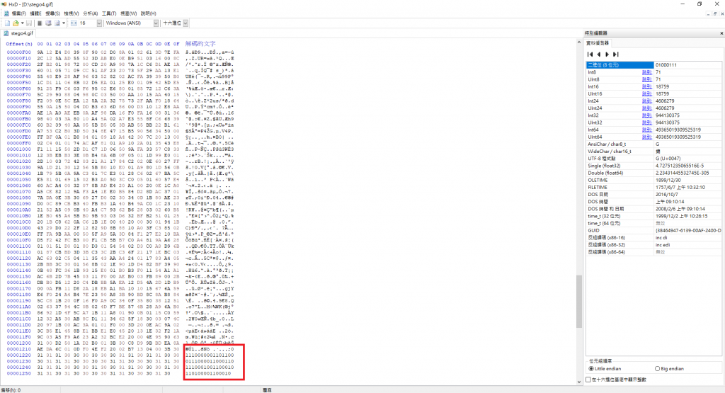
Task: Open the 工具(T) menu
Action: point(109,13)
